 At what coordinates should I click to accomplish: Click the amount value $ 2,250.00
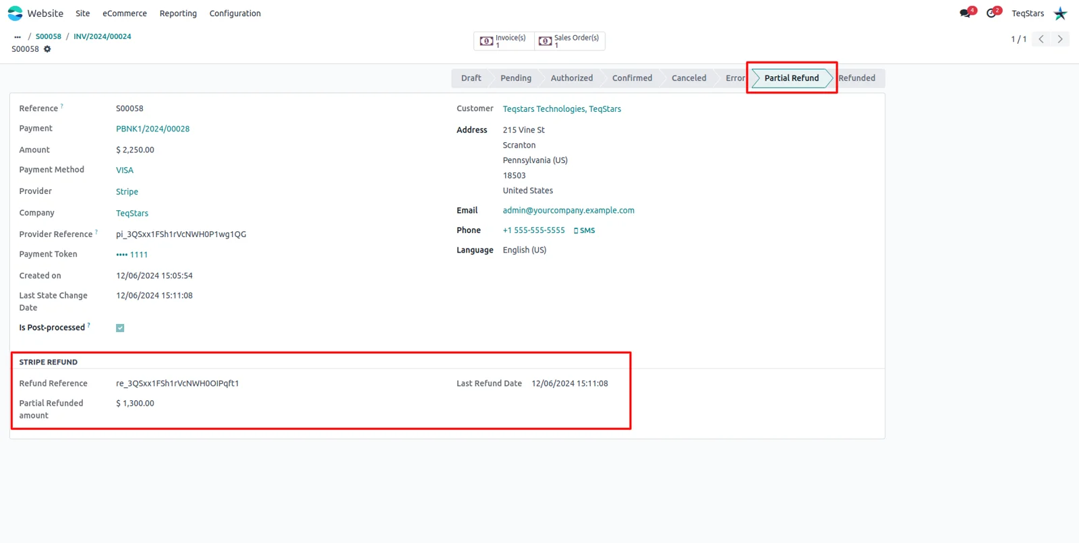(135, 150)
